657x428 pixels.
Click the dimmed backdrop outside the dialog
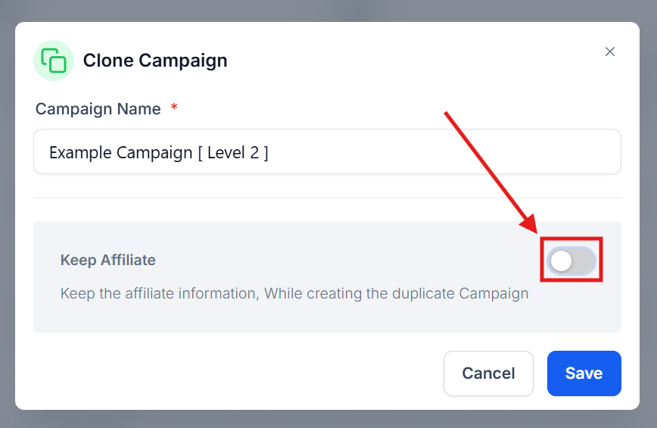click(x=327, y=10)
